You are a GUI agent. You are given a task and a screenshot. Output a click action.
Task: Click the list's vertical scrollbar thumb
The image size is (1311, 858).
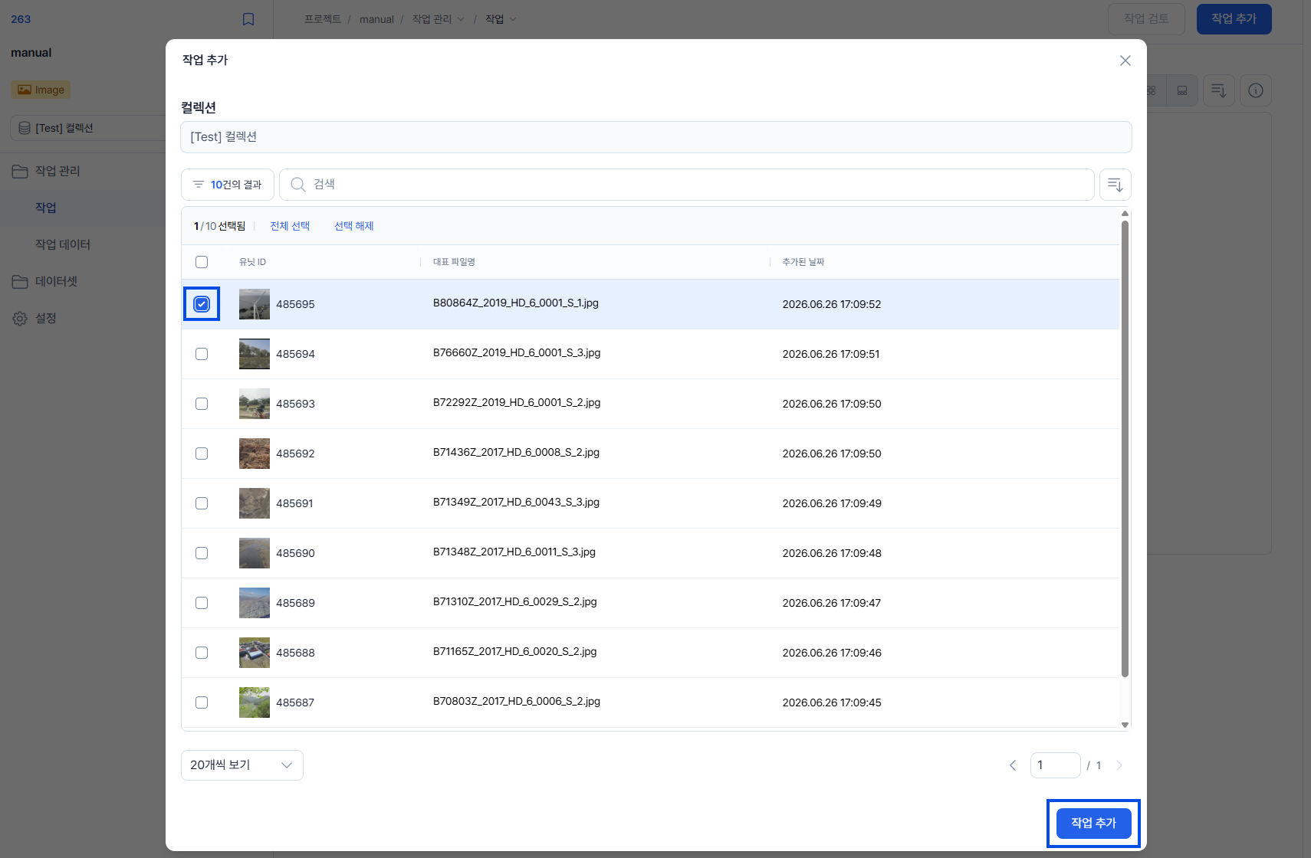[1125, 449]
